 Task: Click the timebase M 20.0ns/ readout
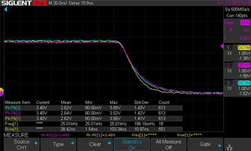(58, 3)
